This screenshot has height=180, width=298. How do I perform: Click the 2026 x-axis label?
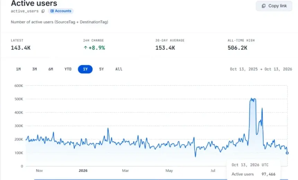(83, 171)
